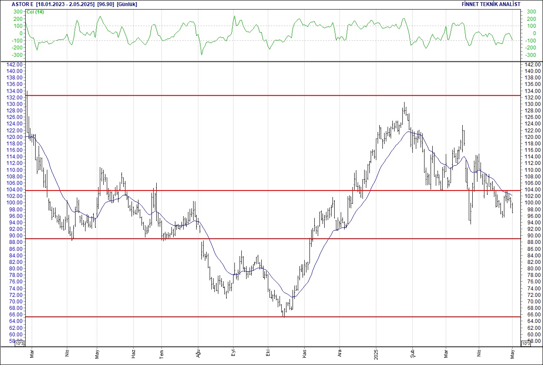
Task: Click the 10^3 scale box at left
Action: point(20,343)
